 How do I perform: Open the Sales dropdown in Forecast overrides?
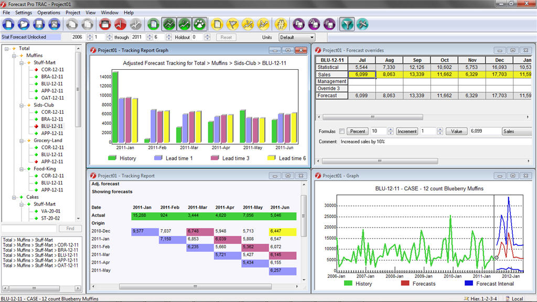click(517, 132)
